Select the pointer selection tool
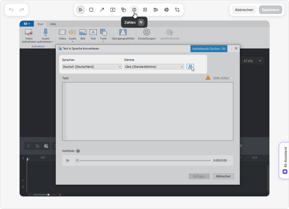 80,10
